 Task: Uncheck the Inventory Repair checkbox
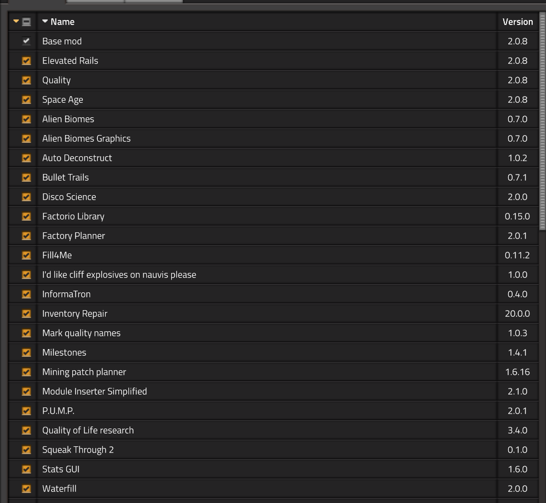[27, 313]
